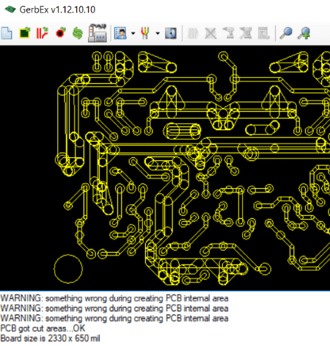Screen dimensions: 330x346
Task: Click the user profile card icon
Action: 120,33
